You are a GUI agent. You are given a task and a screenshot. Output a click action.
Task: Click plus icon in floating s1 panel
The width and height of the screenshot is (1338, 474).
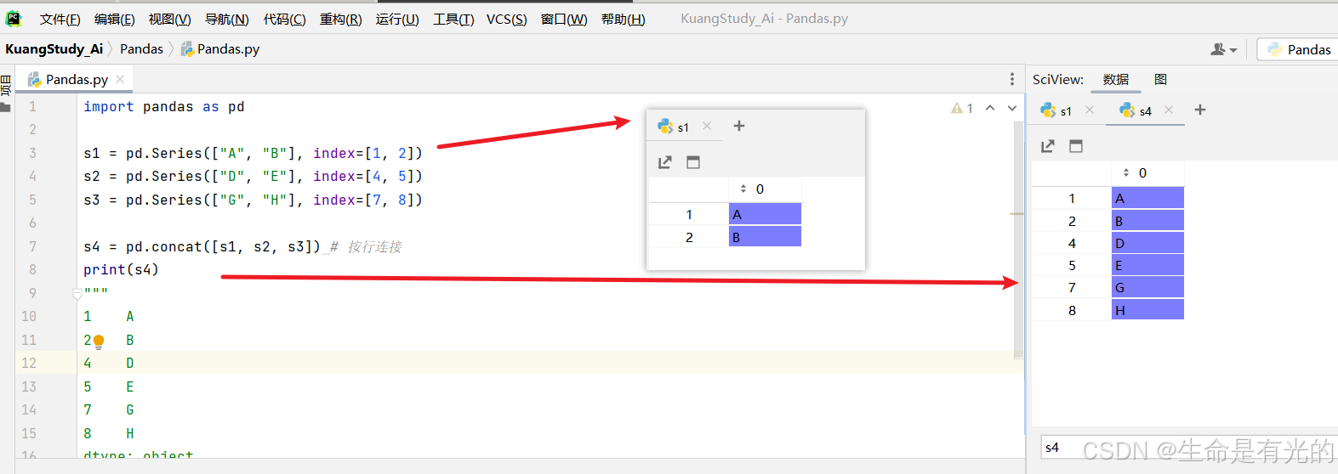(x=739, y=126)
